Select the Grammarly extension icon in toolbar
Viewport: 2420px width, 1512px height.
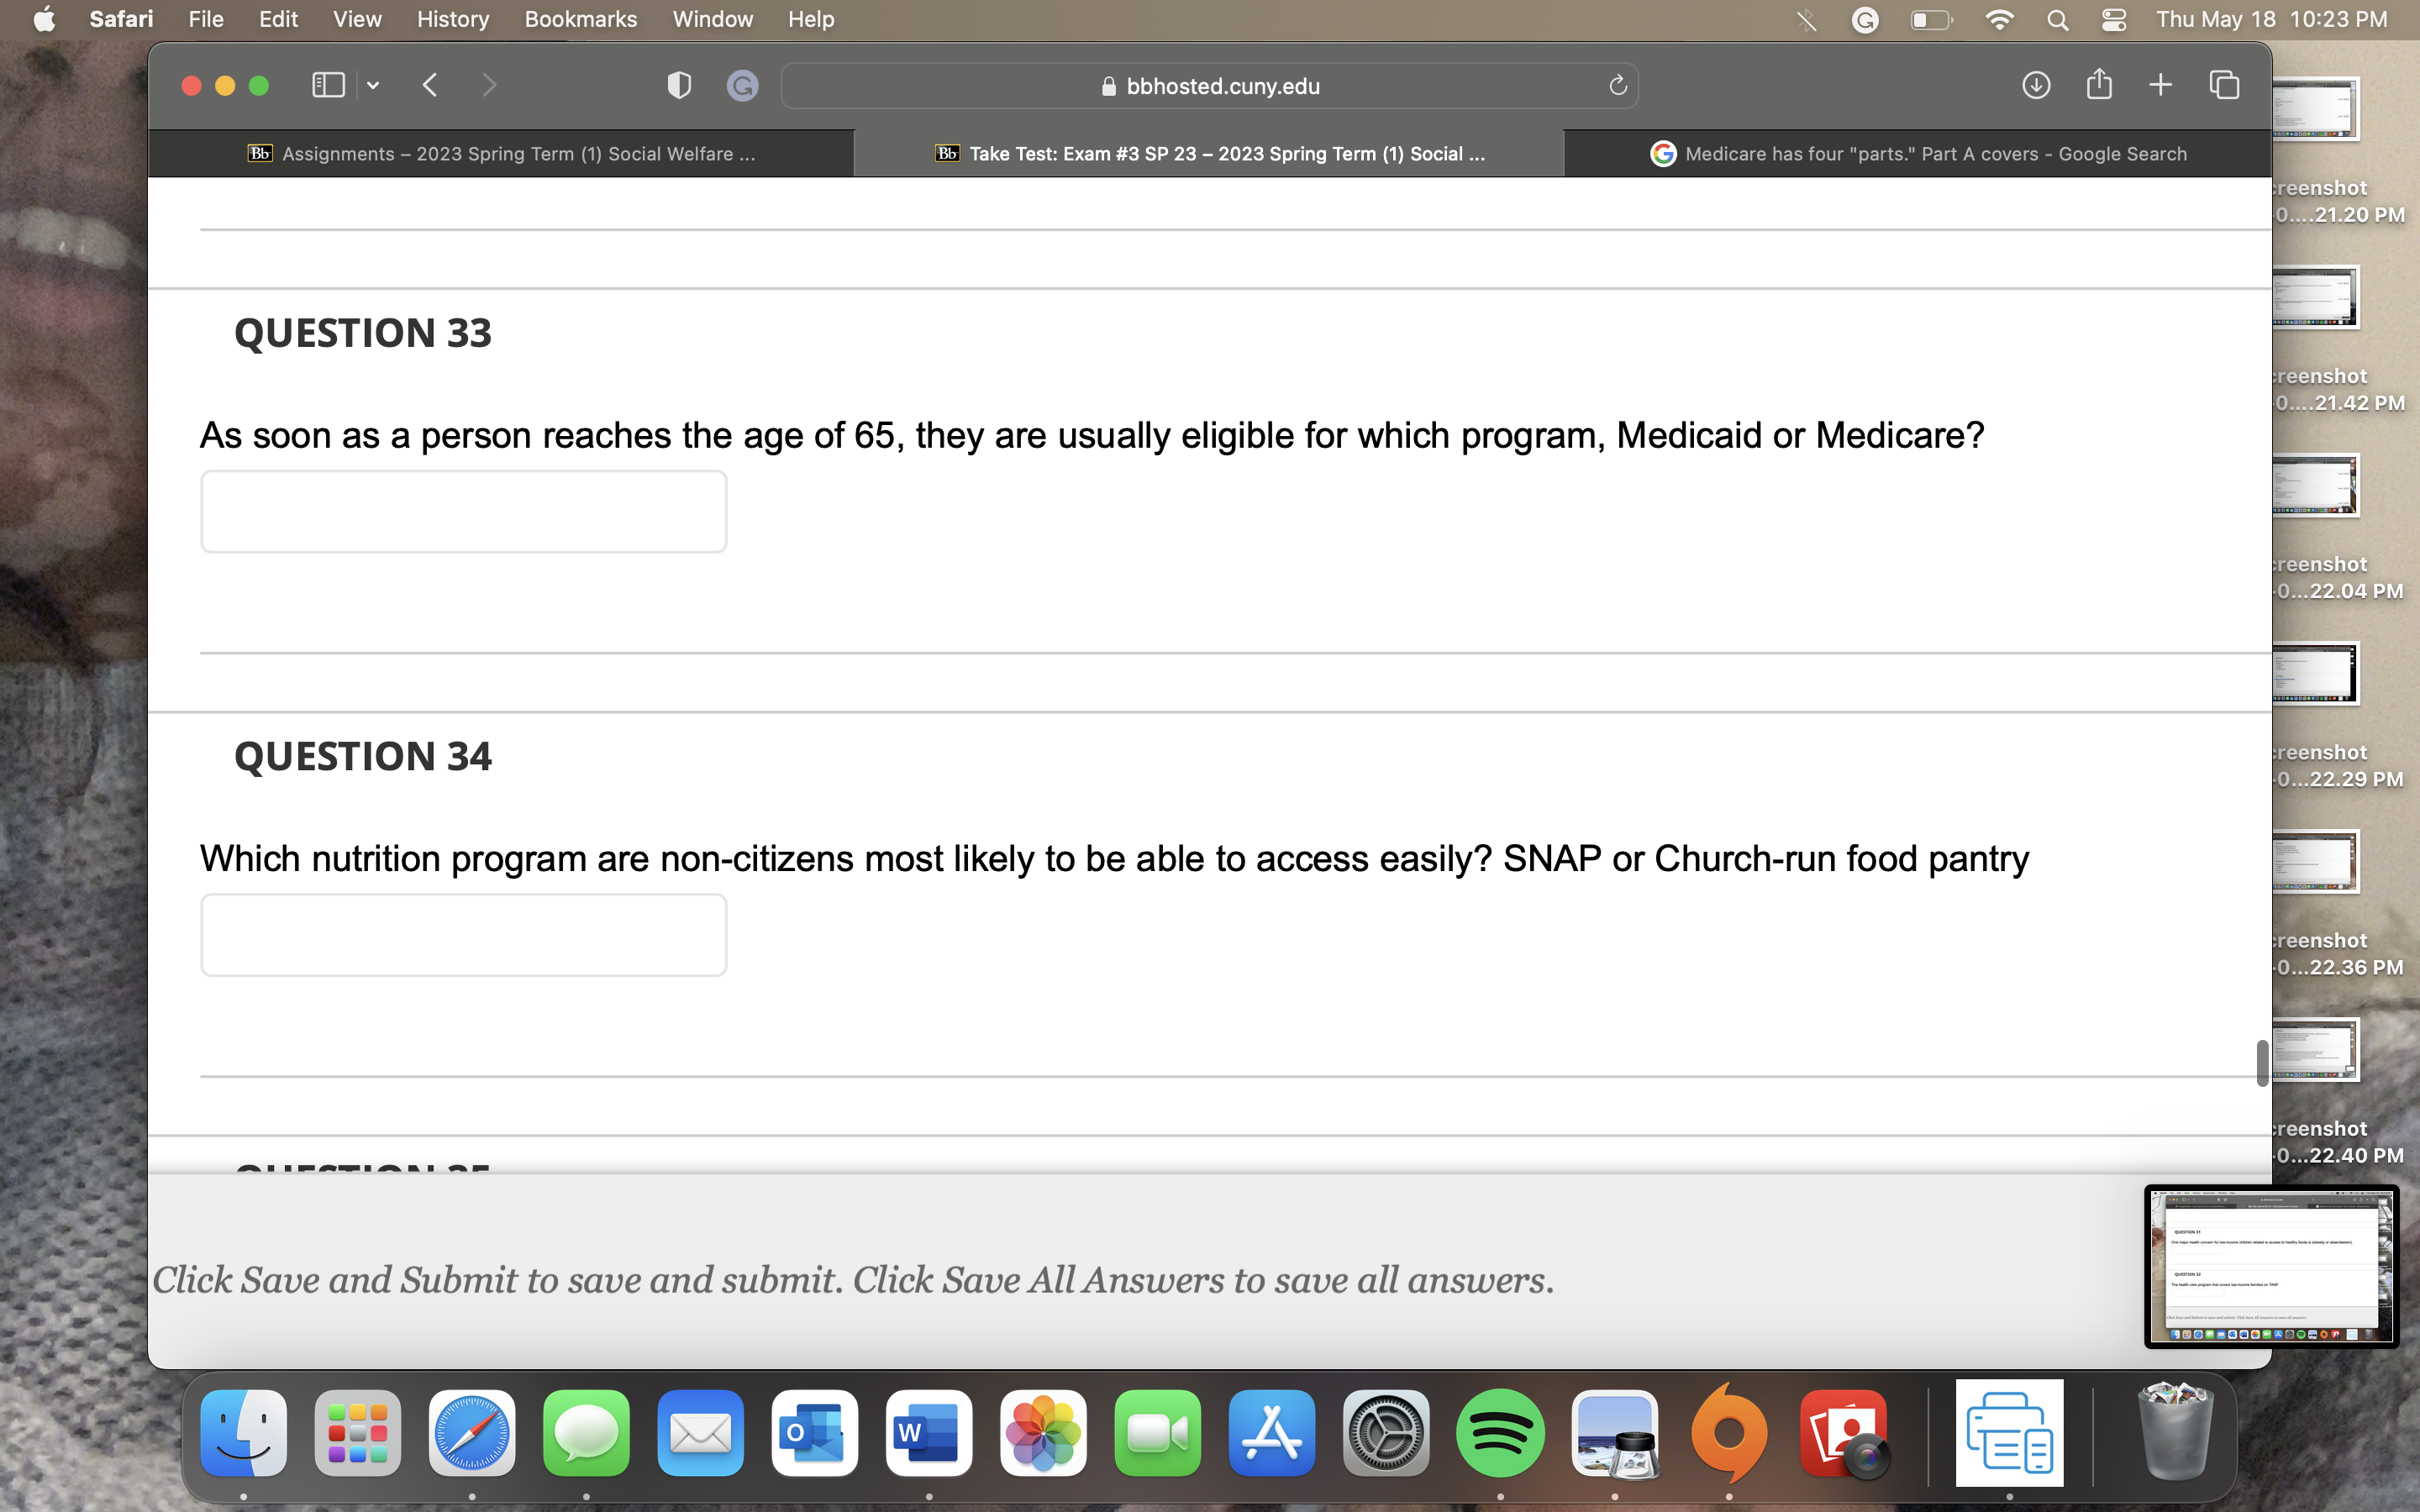741,85
